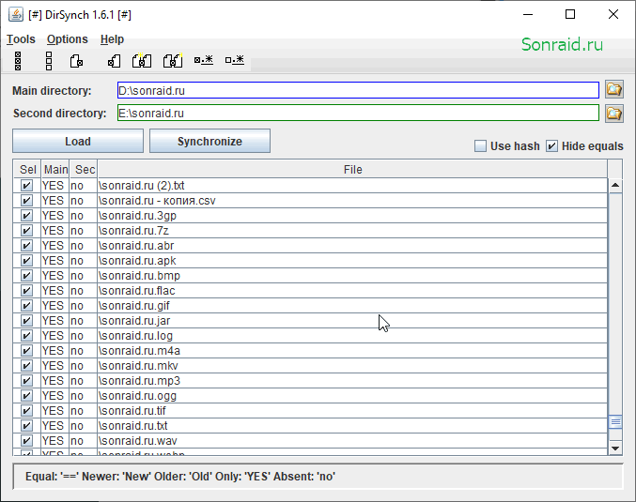
Task: Select the file name \sonraid.ru - копия.csv
Action: 157,201
